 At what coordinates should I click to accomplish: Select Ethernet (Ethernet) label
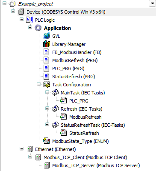56,149
